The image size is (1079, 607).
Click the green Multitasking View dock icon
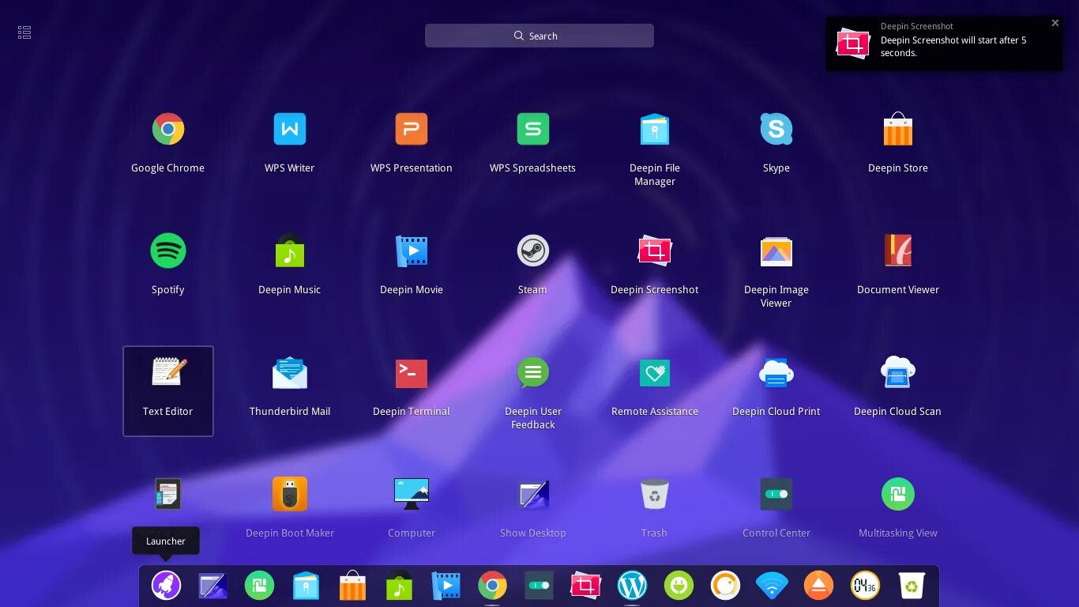point(259,586)
